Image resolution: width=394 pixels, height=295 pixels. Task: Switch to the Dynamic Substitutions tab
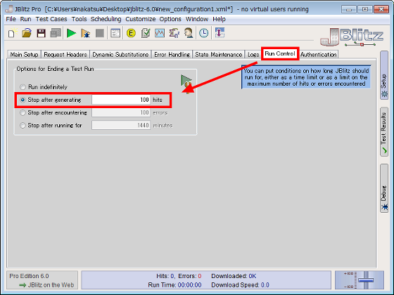coord(120,55)
